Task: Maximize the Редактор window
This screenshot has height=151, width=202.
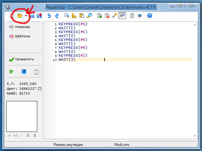Action: pyautogui.click(x=180, y=6)
